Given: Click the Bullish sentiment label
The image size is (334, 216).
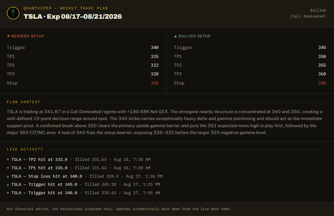Looking at the screenshot, I should tap(318, 10).
